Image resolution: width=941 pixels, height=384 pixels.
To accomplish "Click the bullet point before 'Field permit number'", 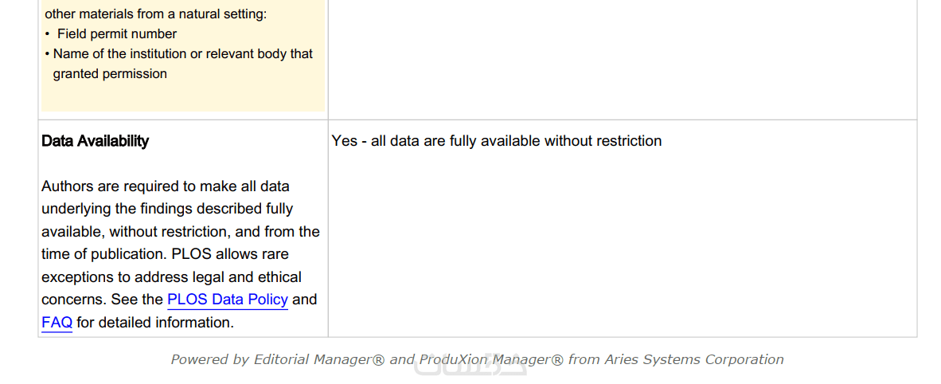I will pyautogui.click(x=48, y=34).
